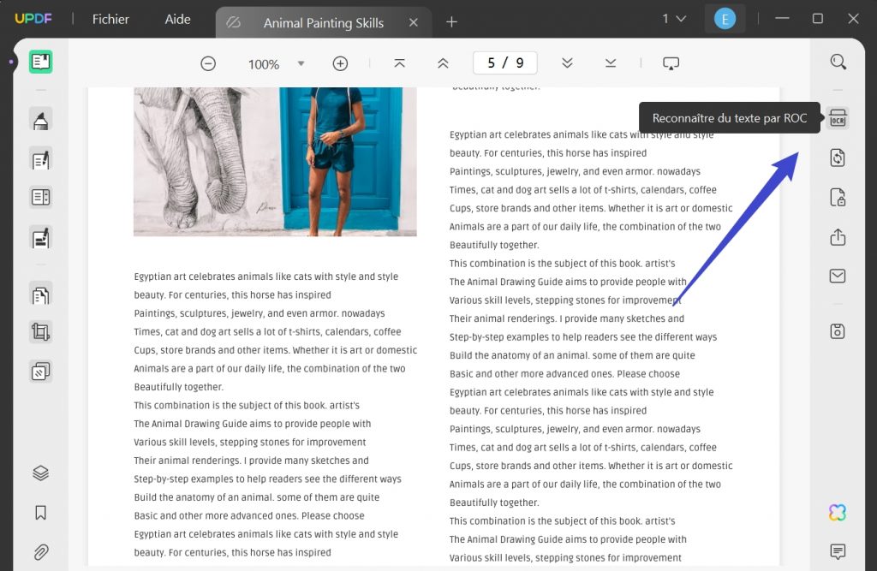Open the attachments panel with the paperclip

(x=39, y=552)
